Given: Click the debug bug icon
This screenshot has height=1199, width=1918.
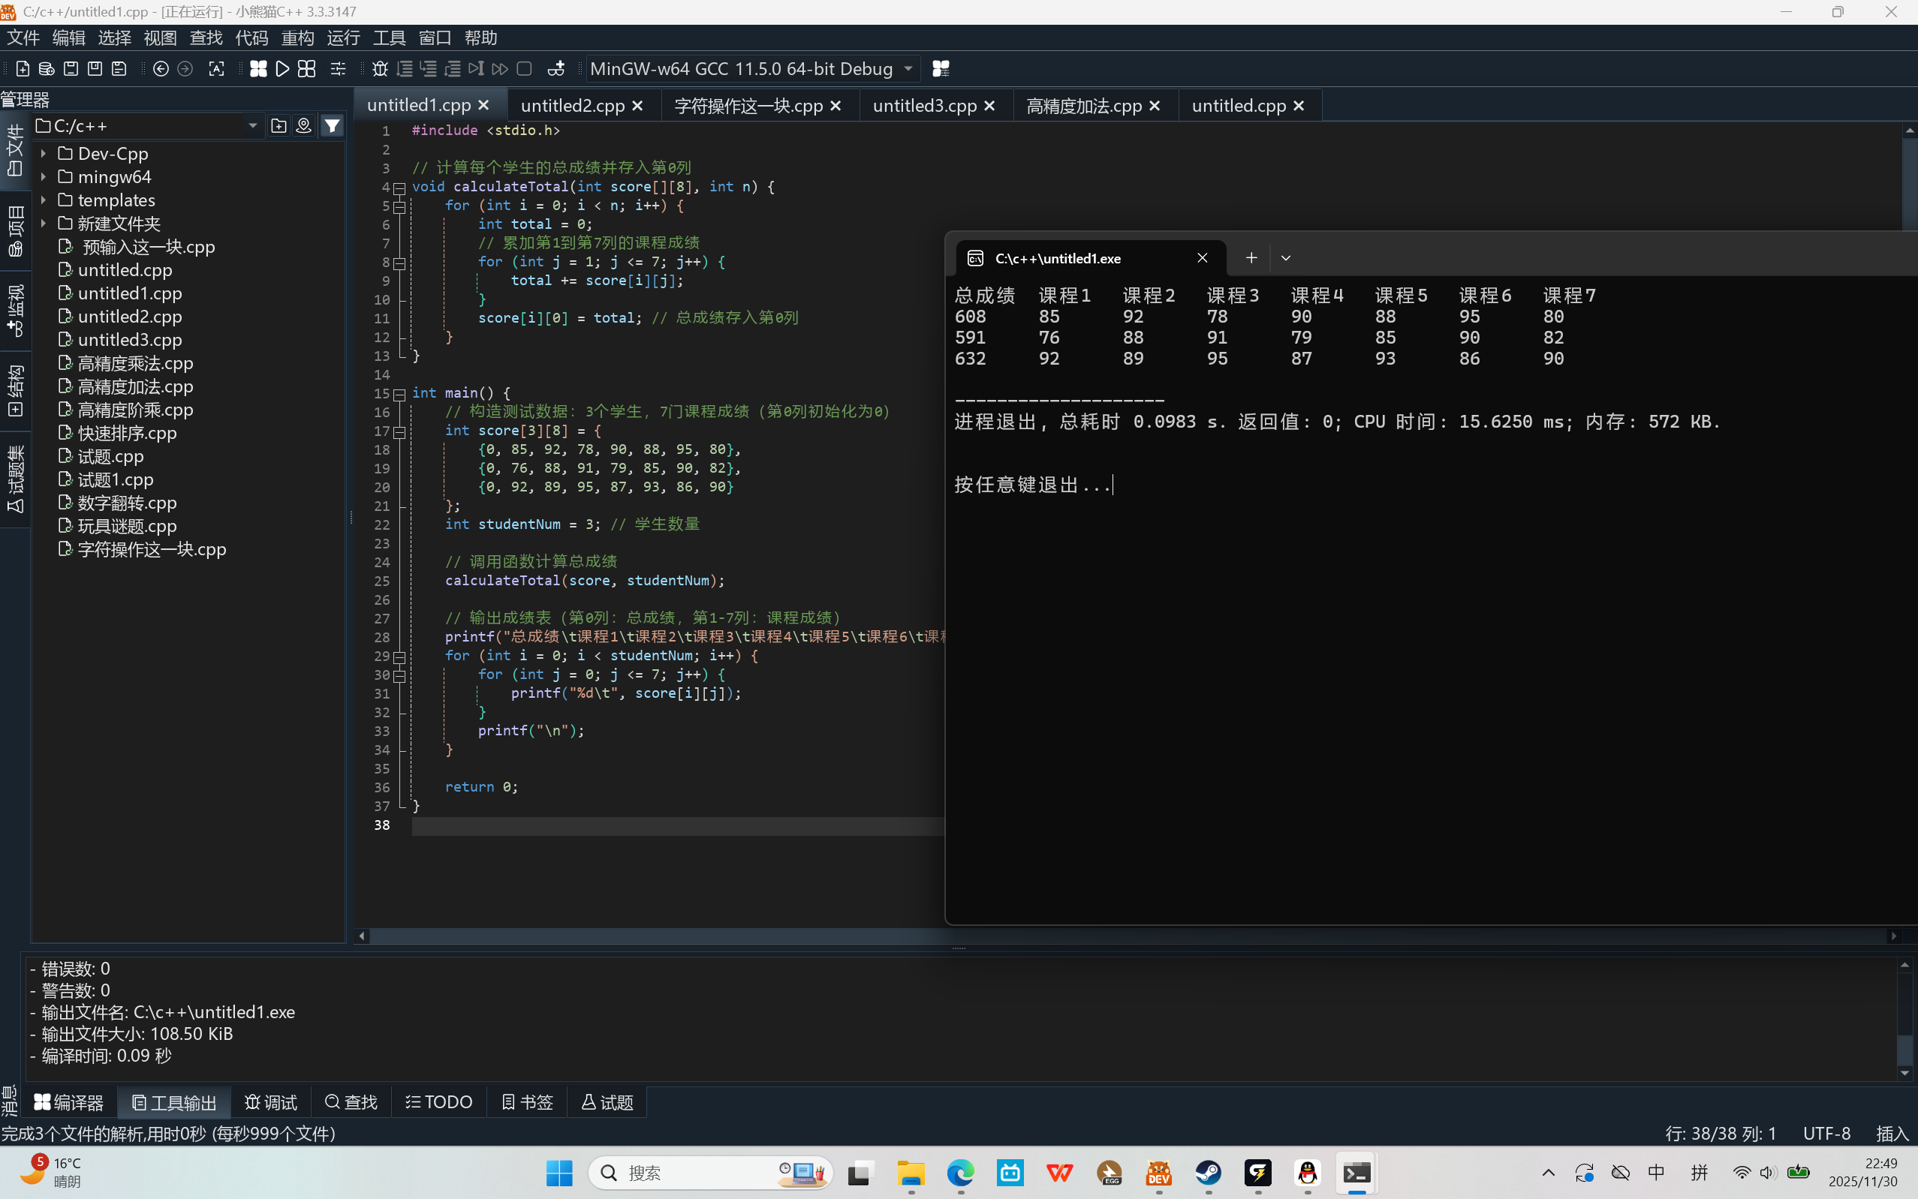Looking at the screenshot, I should 380,69.
